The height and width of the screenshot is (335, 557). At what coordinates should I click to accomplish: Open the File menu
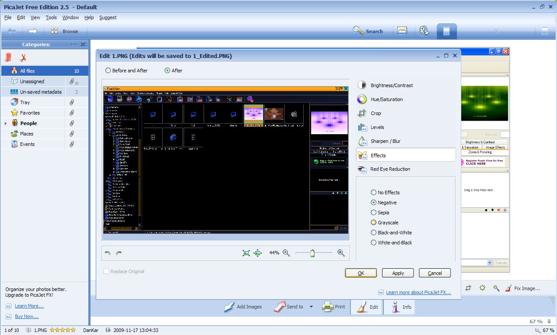click(8, 17)
